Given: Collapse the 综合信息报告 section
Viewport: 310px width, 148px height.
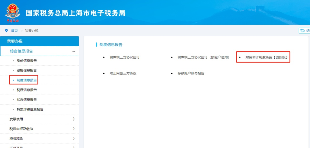Looking at the screenshot, I should pyautogui.click(x=74, y=51).
